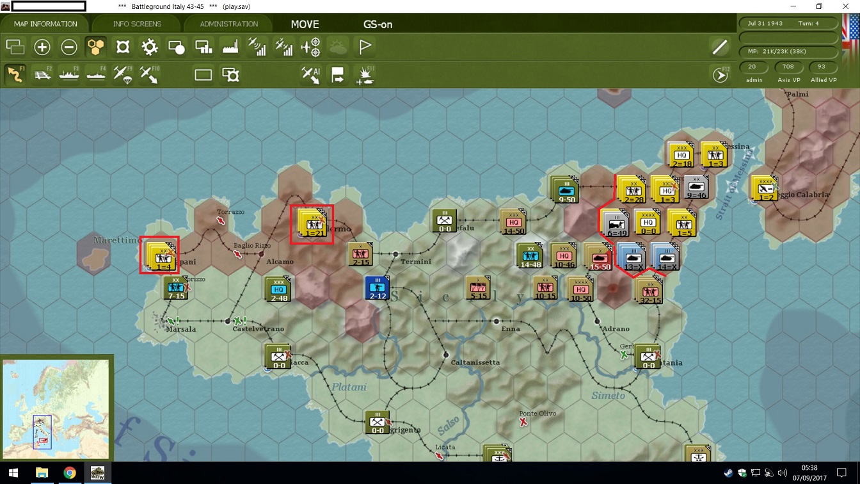Select the 2-15 unit near Termini
The width and height of the screenshot is (860, 484).
tap(361, 255)
